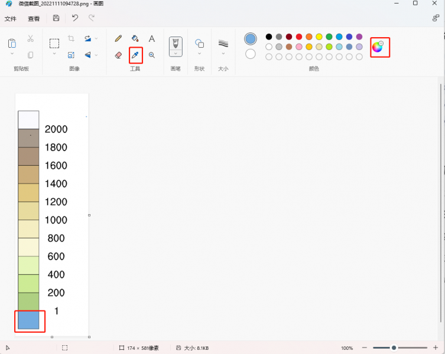Select the Brushes tool
Screen dimensions: 445x354
coord(176,43)
